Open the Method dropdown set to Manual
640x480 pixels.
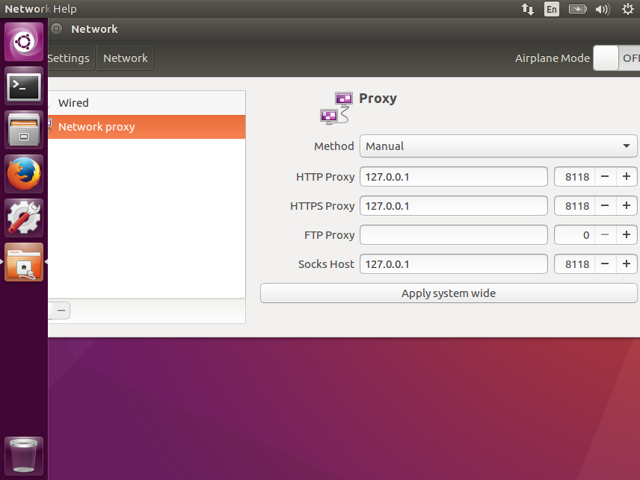coord(498,146)
